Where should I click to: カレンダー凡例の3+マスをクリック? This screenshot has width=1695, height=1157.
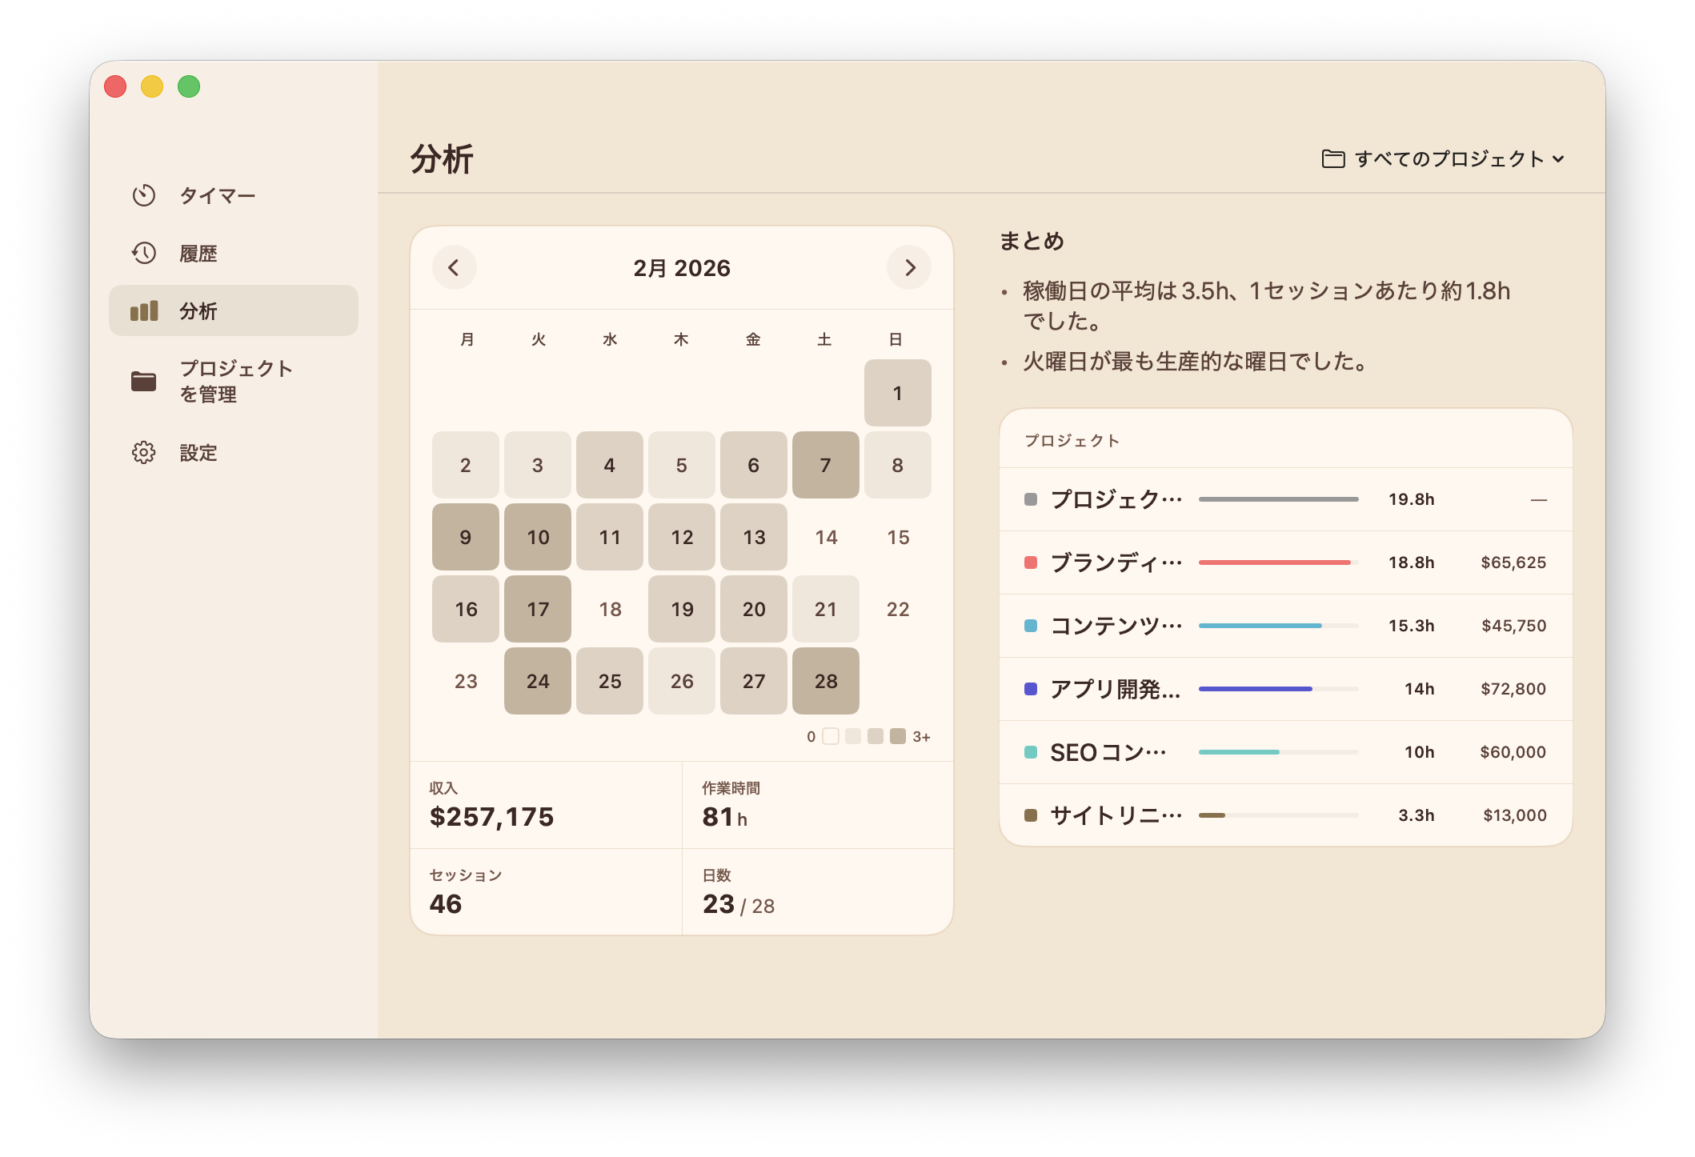coord(897,735)
